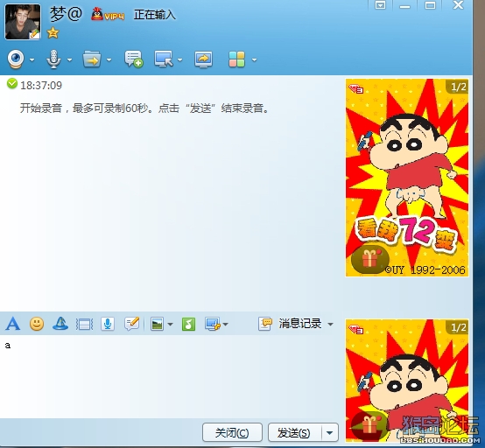Viewport: 485px width, 448px height.
Task: Send a window shake nudge
Action: 84,325
